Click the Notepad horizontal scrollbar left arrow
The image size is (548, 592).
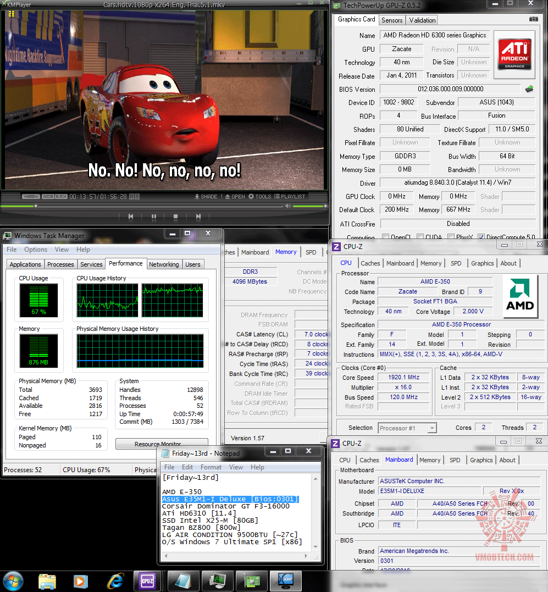tap(165, 556)
